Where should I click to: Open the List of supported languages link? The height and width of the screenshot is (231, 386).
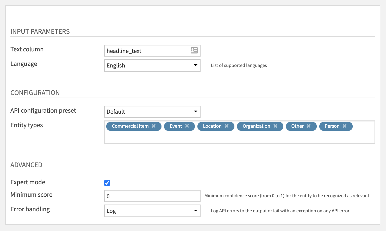pyautogui.click(x=239, y=65)
